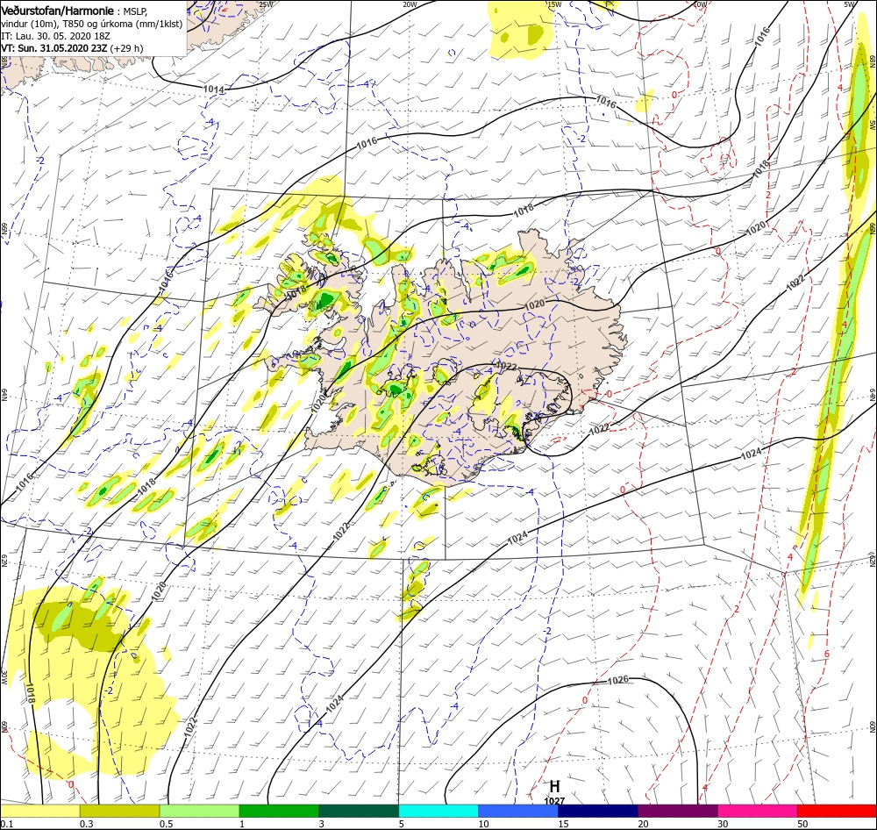This screenshot has height=830, width=877.
Task: Click the navy 15–20 legend swatch
Action: [598, 811]
